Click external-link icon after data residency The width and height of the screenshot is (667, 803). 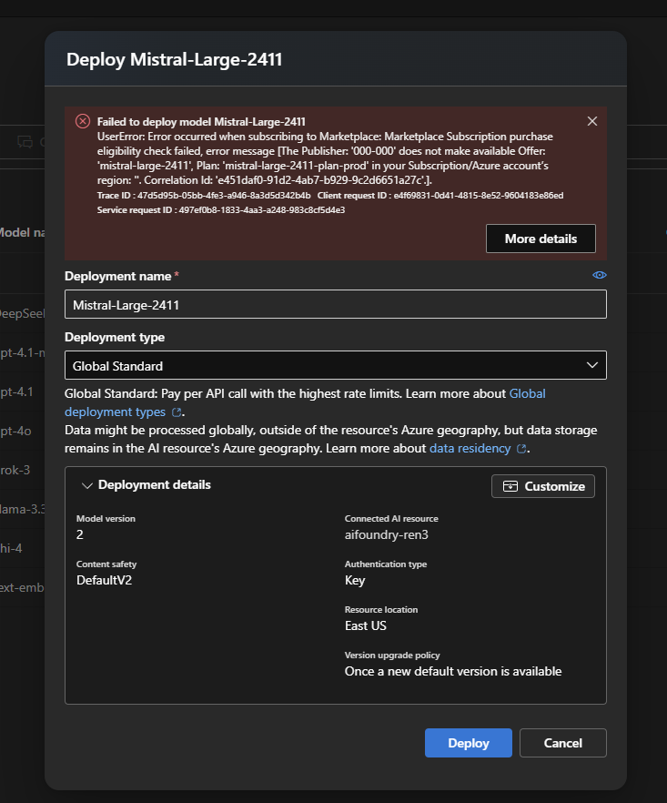(521, 449)
